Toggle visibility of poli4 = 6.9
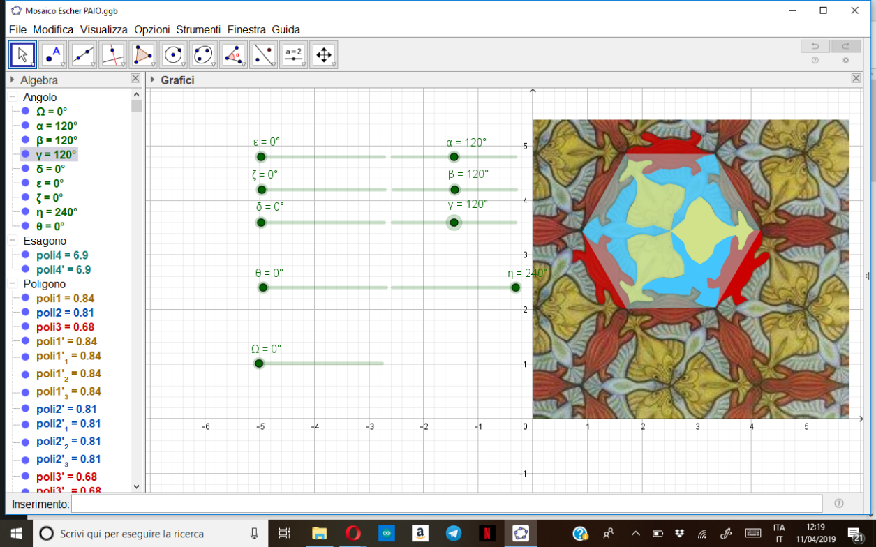876x547 pixels. pos(25,255)
